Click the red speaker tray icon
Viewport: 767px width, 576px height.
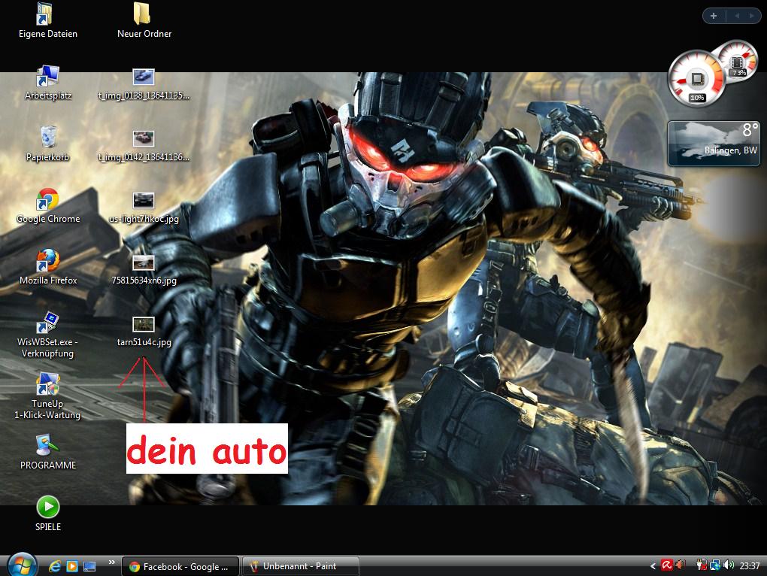680,565
